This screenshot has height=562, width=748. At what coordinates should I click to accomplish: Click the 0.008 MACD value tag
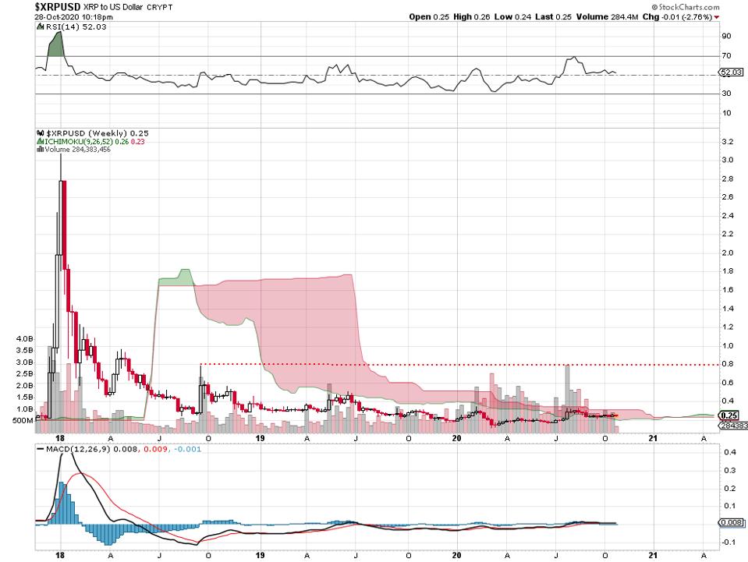[729, 524]
